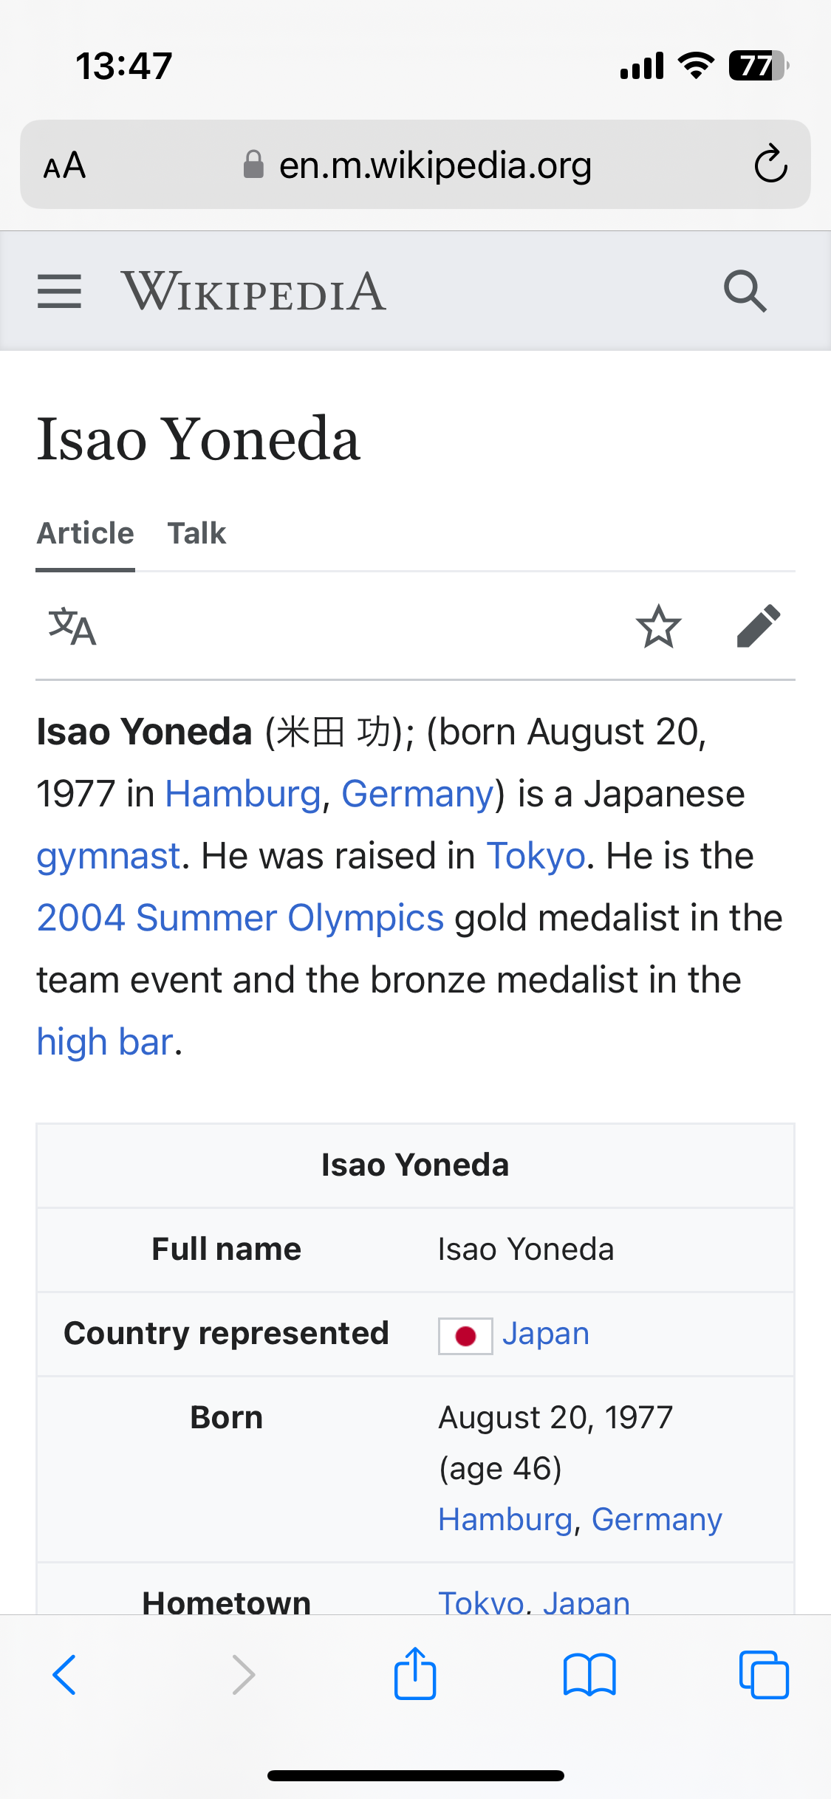831x1799 pixels.
Task: Switch to the Talk tab
Action: point(196,533)
